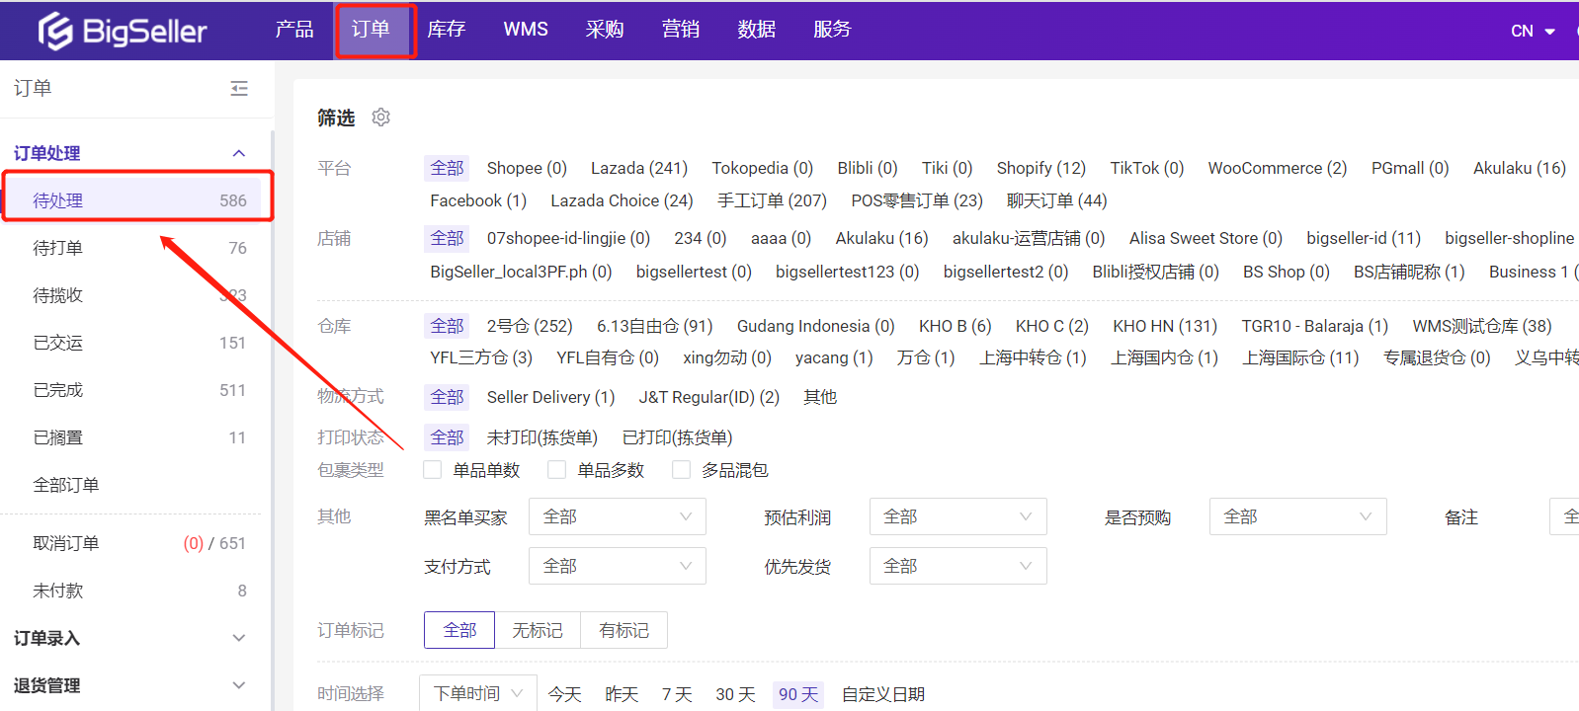Open the 预估利润 dropdown
The image size is (1579, 711).
pyautogui.click(x=957, y=516)
